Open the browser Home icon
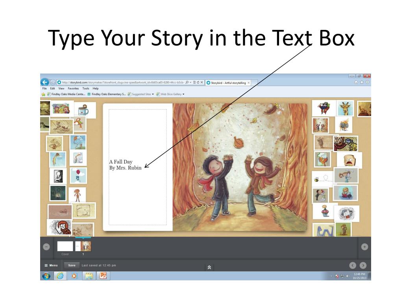The height and width of the screenshot is (302, 403). pyautogui.click(x=356, y=82)
